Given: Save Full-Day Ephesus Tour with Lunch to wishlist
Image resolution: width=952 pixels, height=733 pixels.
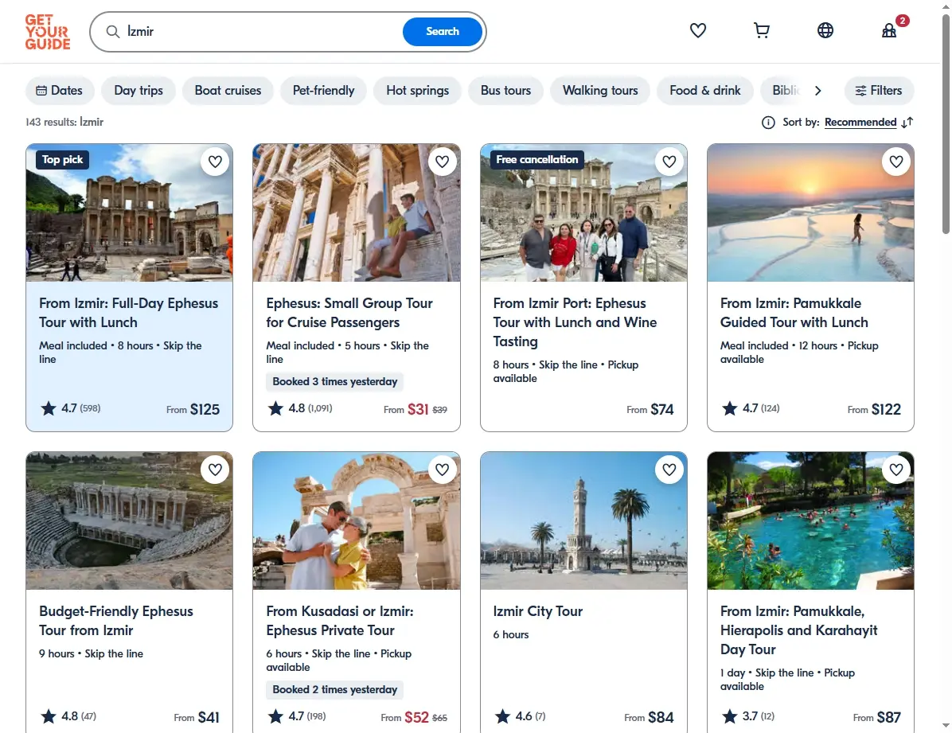Looking at the screenshot, I should click(x=215, y=162).
